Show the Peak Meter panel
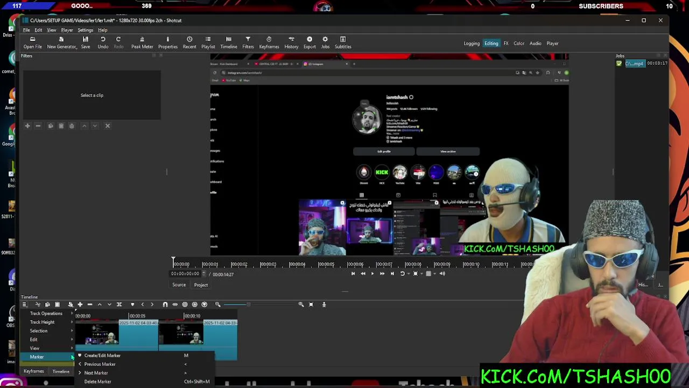 pyautogui.click(x=142, y=43)
